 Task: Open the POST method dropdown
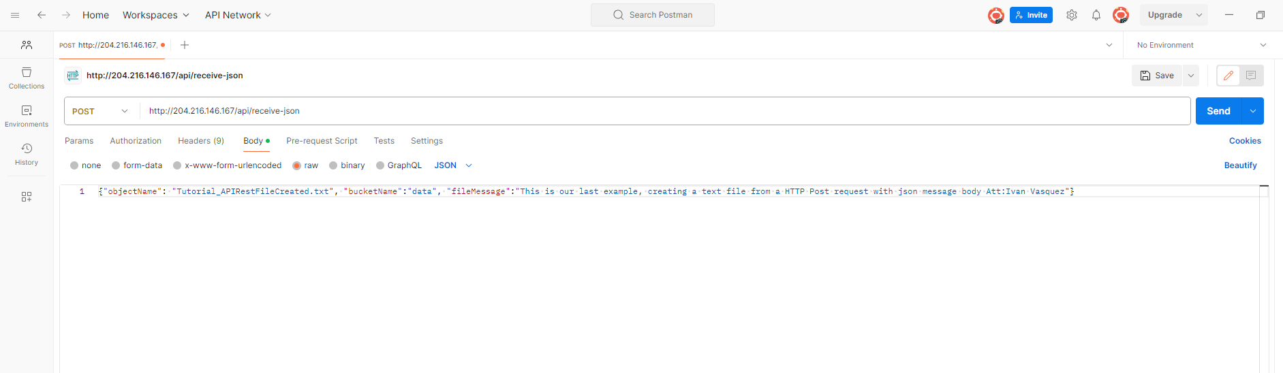(100, 111)
